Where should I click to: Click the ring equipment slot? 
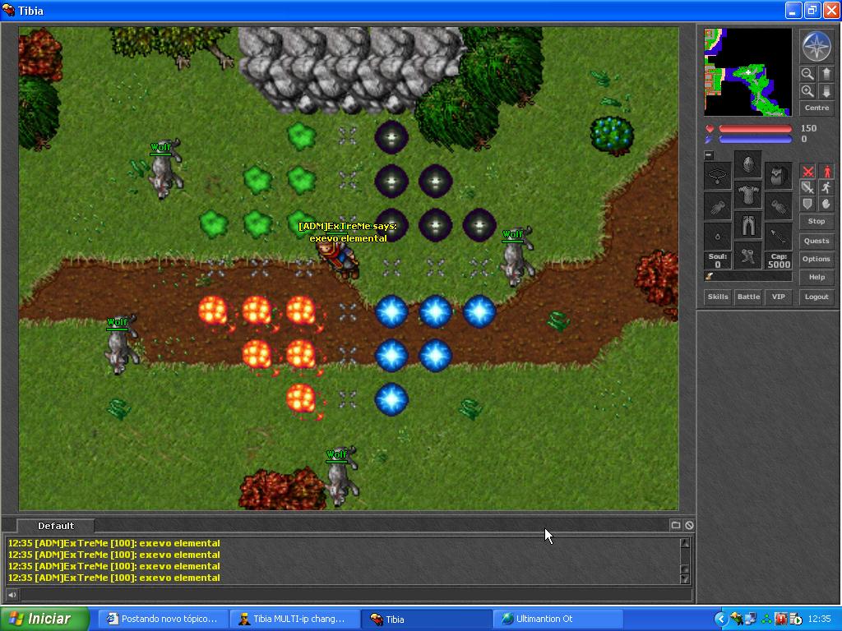pyautogui.click(x=718, y=236)
